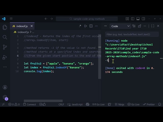This screenshot has height=122, width=163.
Task: Open the Code output channel dropdown
Action: point(120,26)
